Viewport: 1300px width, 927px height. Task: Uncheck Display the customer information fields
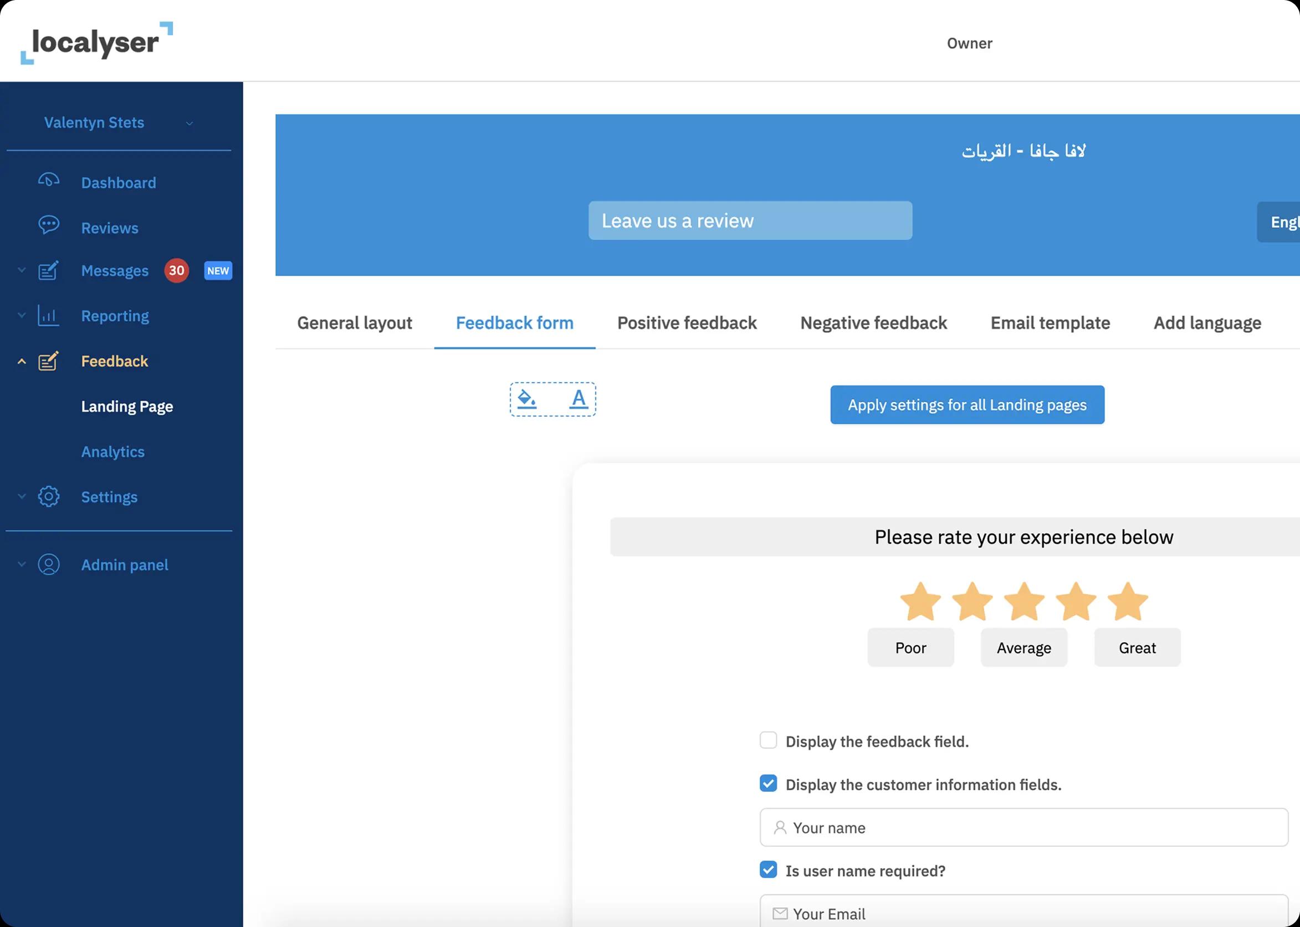point(768,783)
